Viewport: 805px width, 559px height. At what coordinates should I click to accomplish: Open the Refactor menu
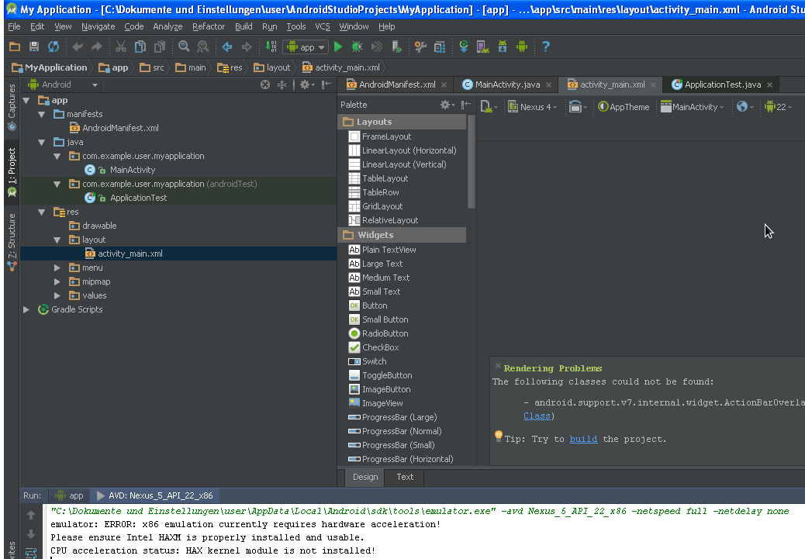click(209, 26)
